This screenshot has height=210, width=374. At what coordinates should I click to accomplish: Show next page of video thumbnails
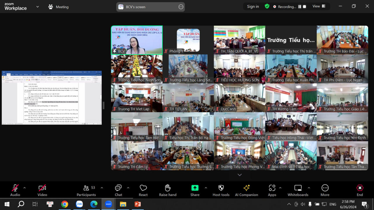click(x=240, y=175)
